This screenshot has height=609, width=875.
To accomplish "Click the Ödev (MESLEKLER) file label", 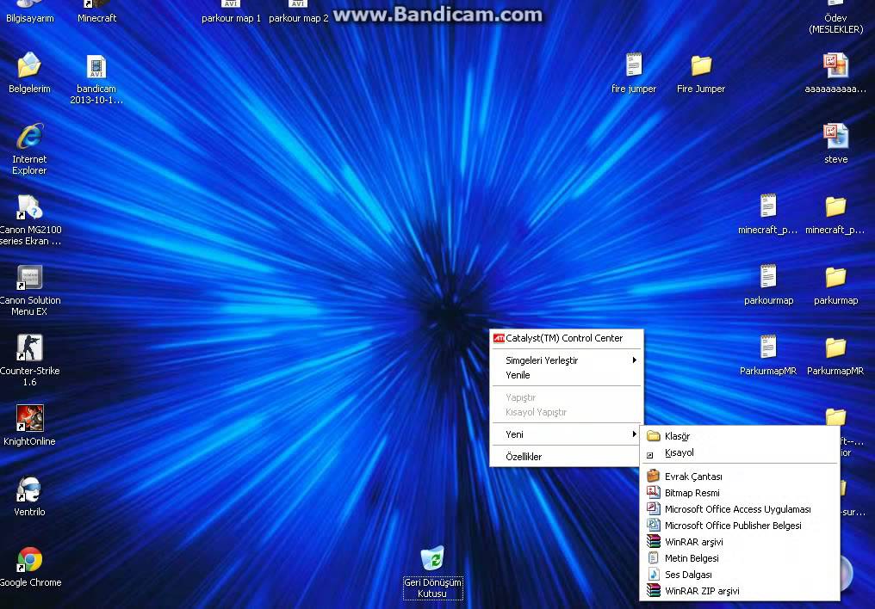I will 836,23.
